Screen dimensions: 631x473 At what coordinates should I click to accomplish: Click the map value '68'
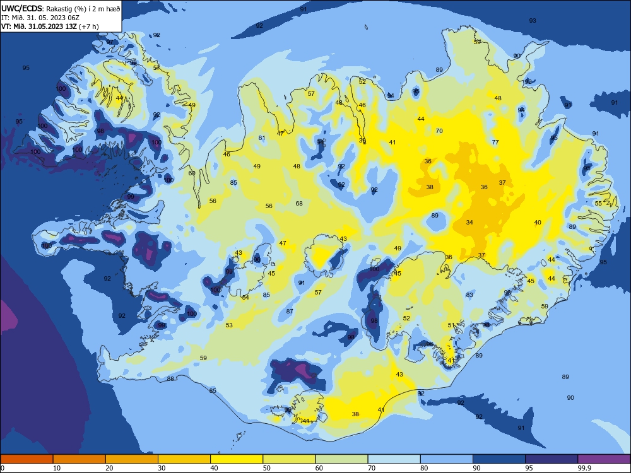[x=299, y=204]
